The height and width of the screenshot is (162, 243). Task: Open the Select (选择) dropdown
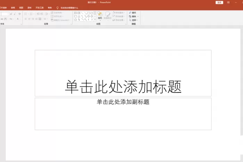click(133, 20)
